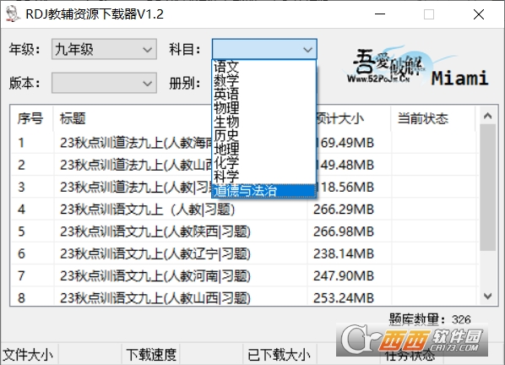The height and width of the screenshot is (365, 505).
Task: Click 下载速度 in the status bar
Action: (151, 355)
